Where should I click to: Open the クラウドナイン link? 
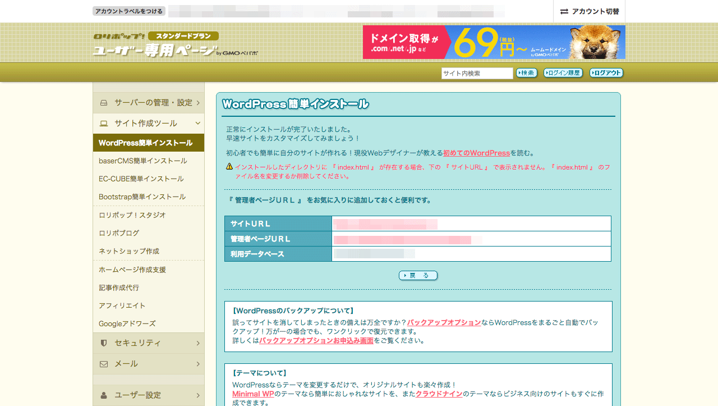point(439,394)
